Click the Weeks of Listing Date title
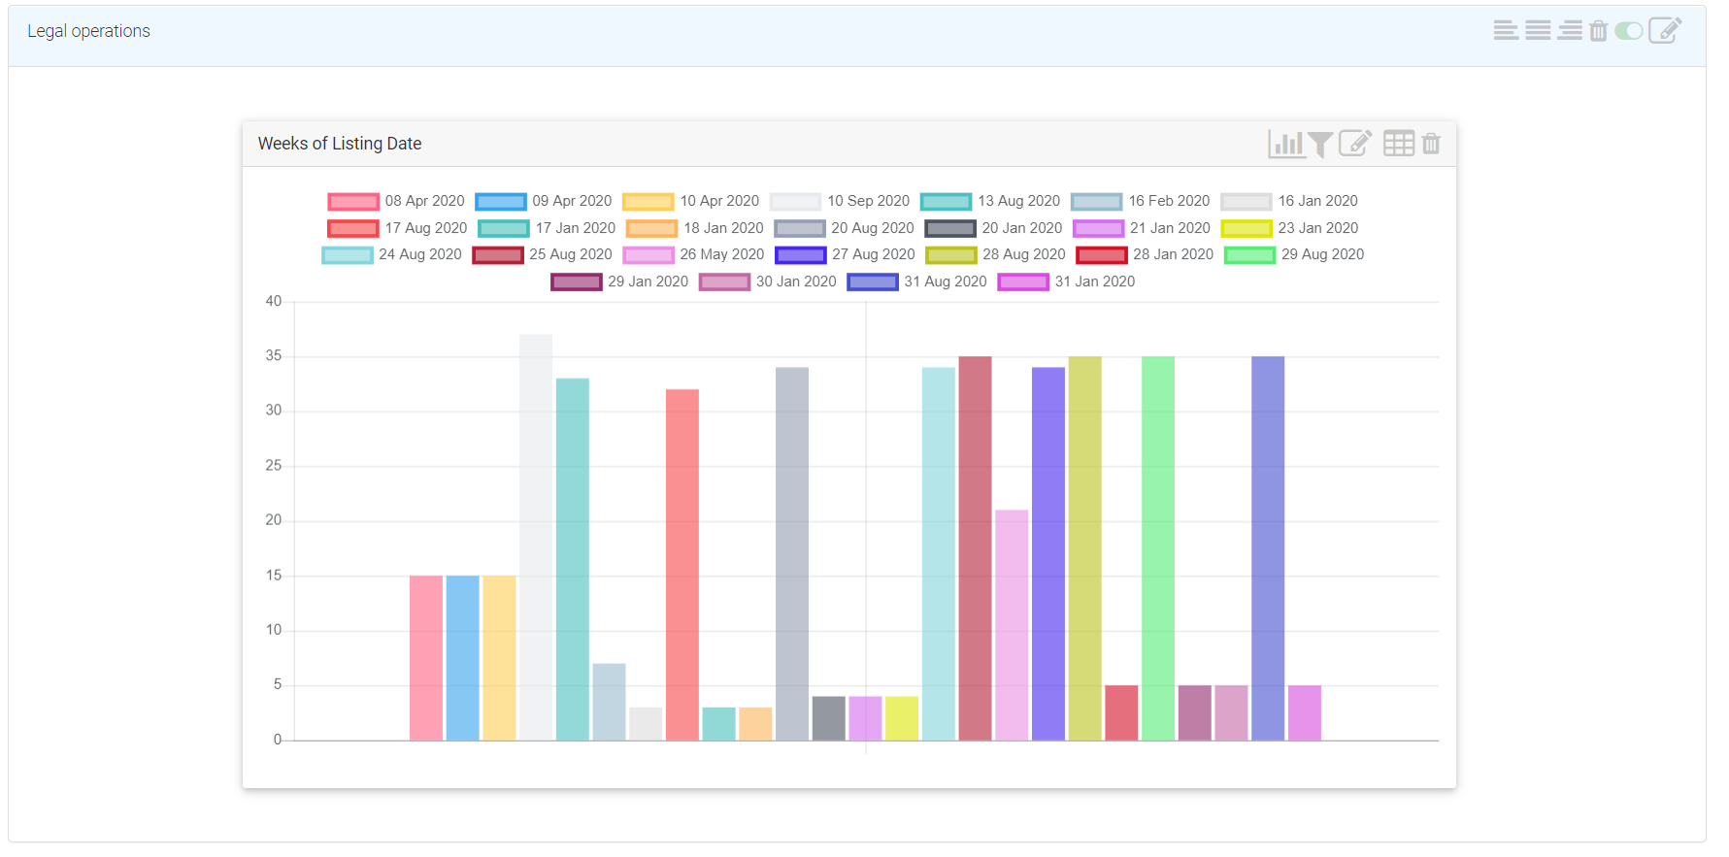The height and width of the screenshot is (857, 1729). [x=340, y=144]
